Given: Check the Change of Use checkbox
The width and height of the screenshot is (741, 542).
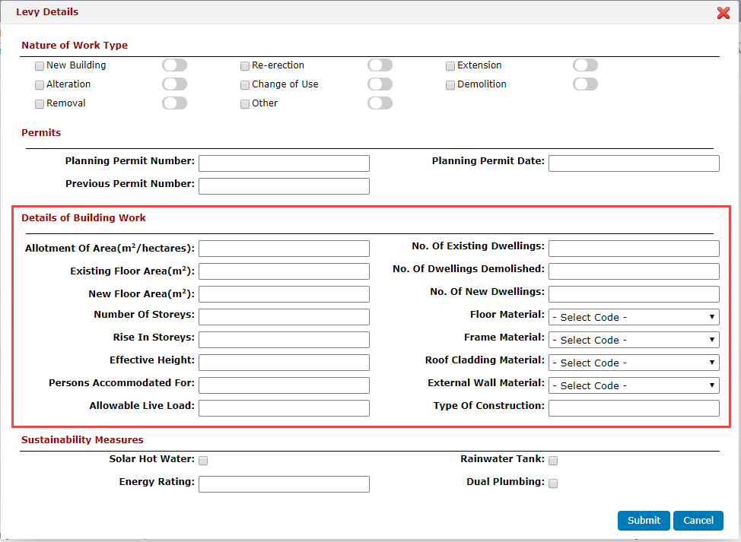Looking at the screenshot, I should (x=245, y=85).
